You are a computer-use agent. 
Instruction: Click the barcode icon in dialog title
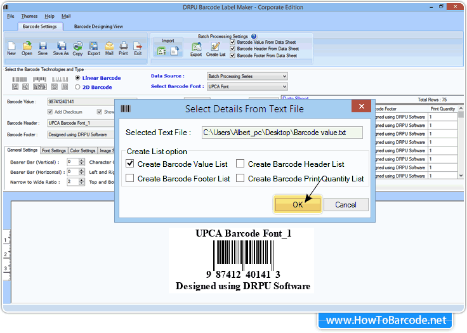[x=126, y=108]
